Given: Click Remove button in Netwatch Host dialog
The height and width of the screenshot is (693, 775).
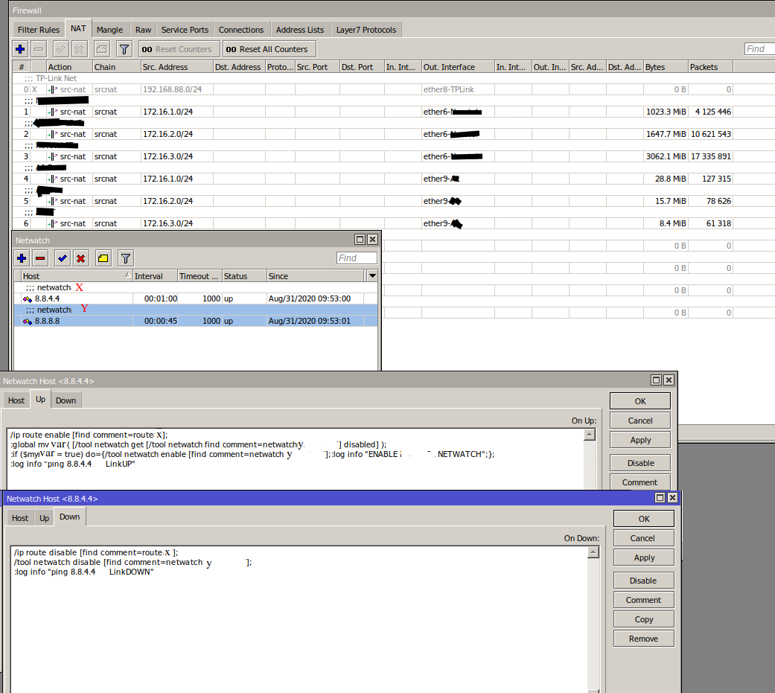Looking at the screenshot, I should coord(643,639).
